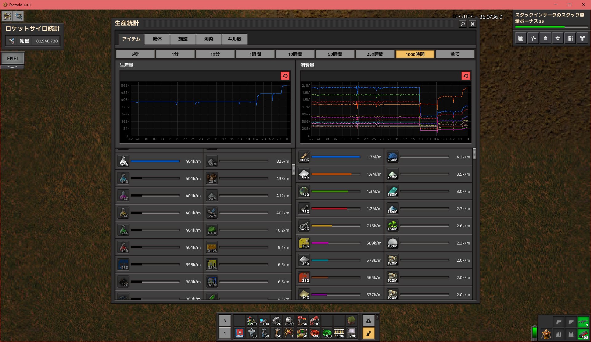Switch to the 施設 tab
This screenshot has height=342, width=591.
183,39
